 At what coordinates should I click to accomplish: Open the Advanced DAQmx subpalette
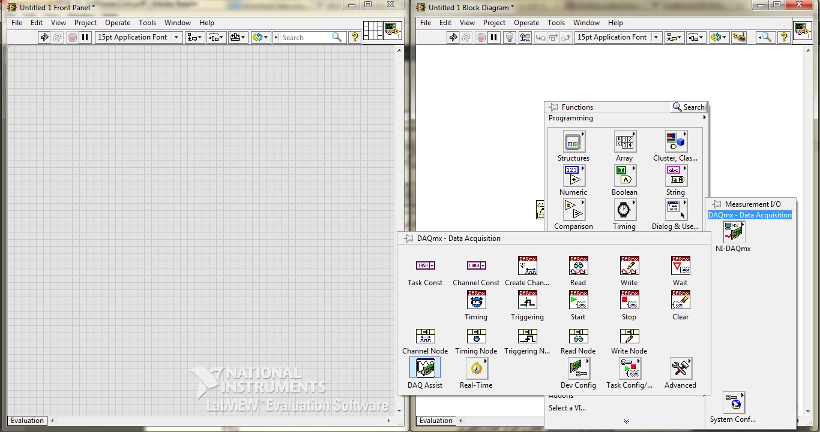(x=681, y=368)
